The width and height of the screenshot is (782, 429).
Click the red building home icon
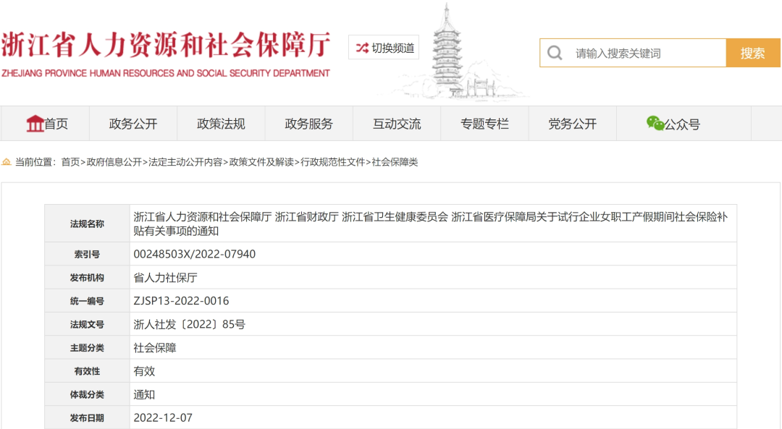click(x=35, y=124)
